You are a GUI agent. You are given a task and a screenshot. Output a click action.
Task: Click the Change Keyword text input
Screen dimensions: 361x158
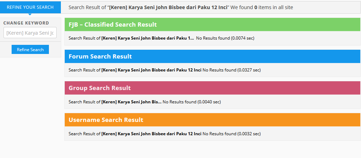coord(30,33)
